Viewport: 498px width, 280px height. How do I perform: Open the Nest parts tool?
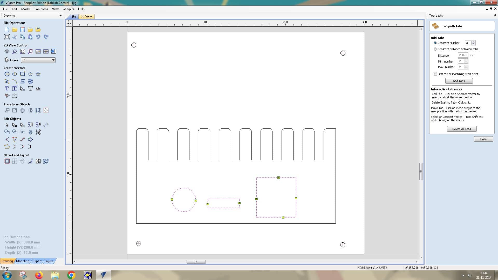point(46,161)
